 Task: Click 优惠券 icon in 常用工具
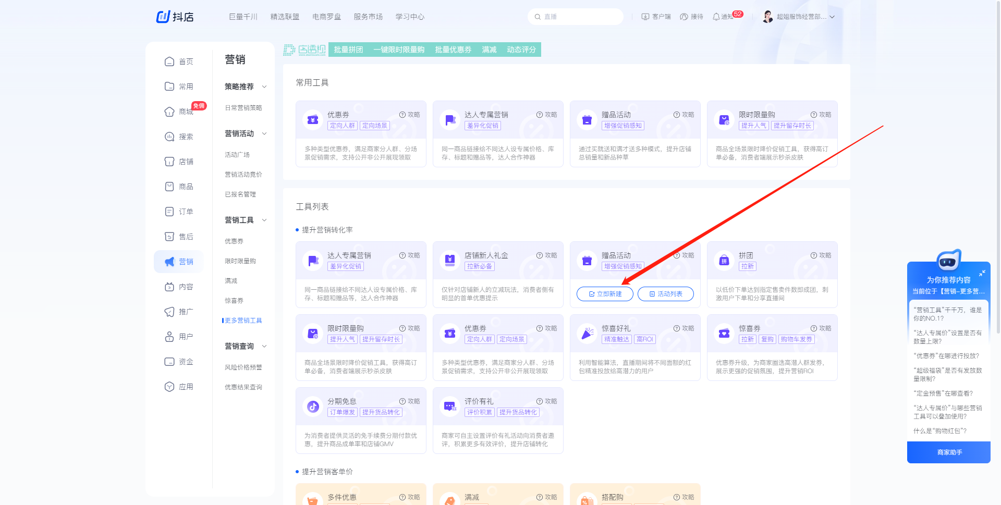click(x=313, y=120)
